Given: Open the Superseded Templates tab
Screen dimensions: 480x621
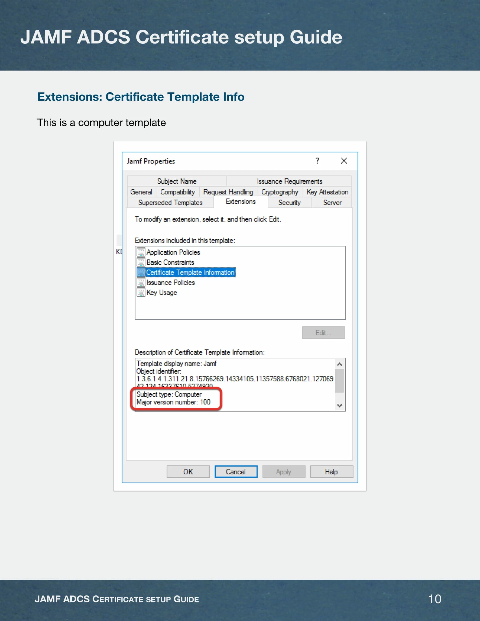Looking at the screenshot, I should click(x=170, y=202).
